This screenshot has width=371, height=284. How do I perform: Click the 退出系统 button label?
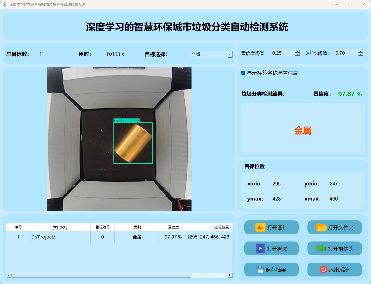(x=339, y=270)
